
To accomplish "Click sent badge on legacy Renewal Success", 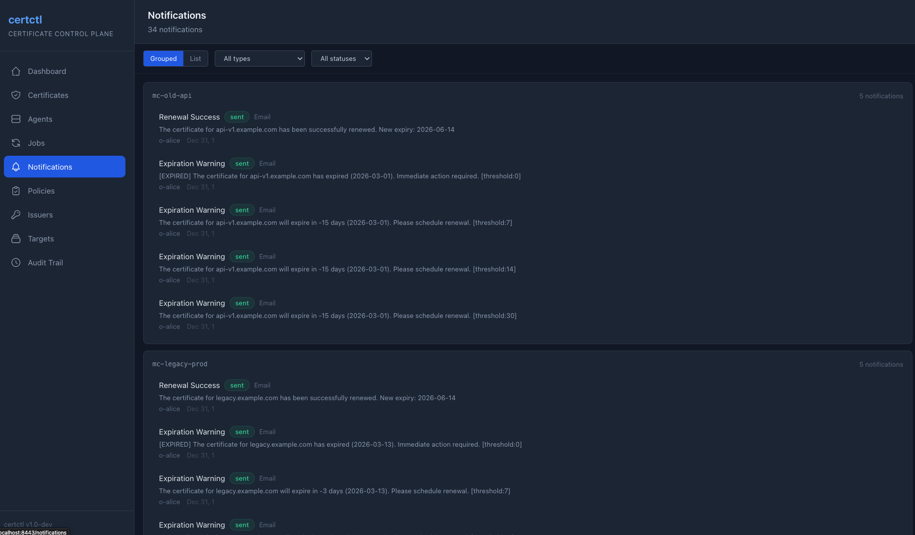I will point(237,385).
